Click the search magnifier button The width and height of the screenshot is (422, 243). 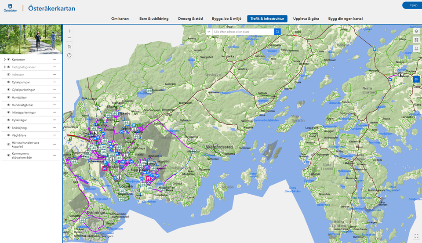tap(277, 32)
